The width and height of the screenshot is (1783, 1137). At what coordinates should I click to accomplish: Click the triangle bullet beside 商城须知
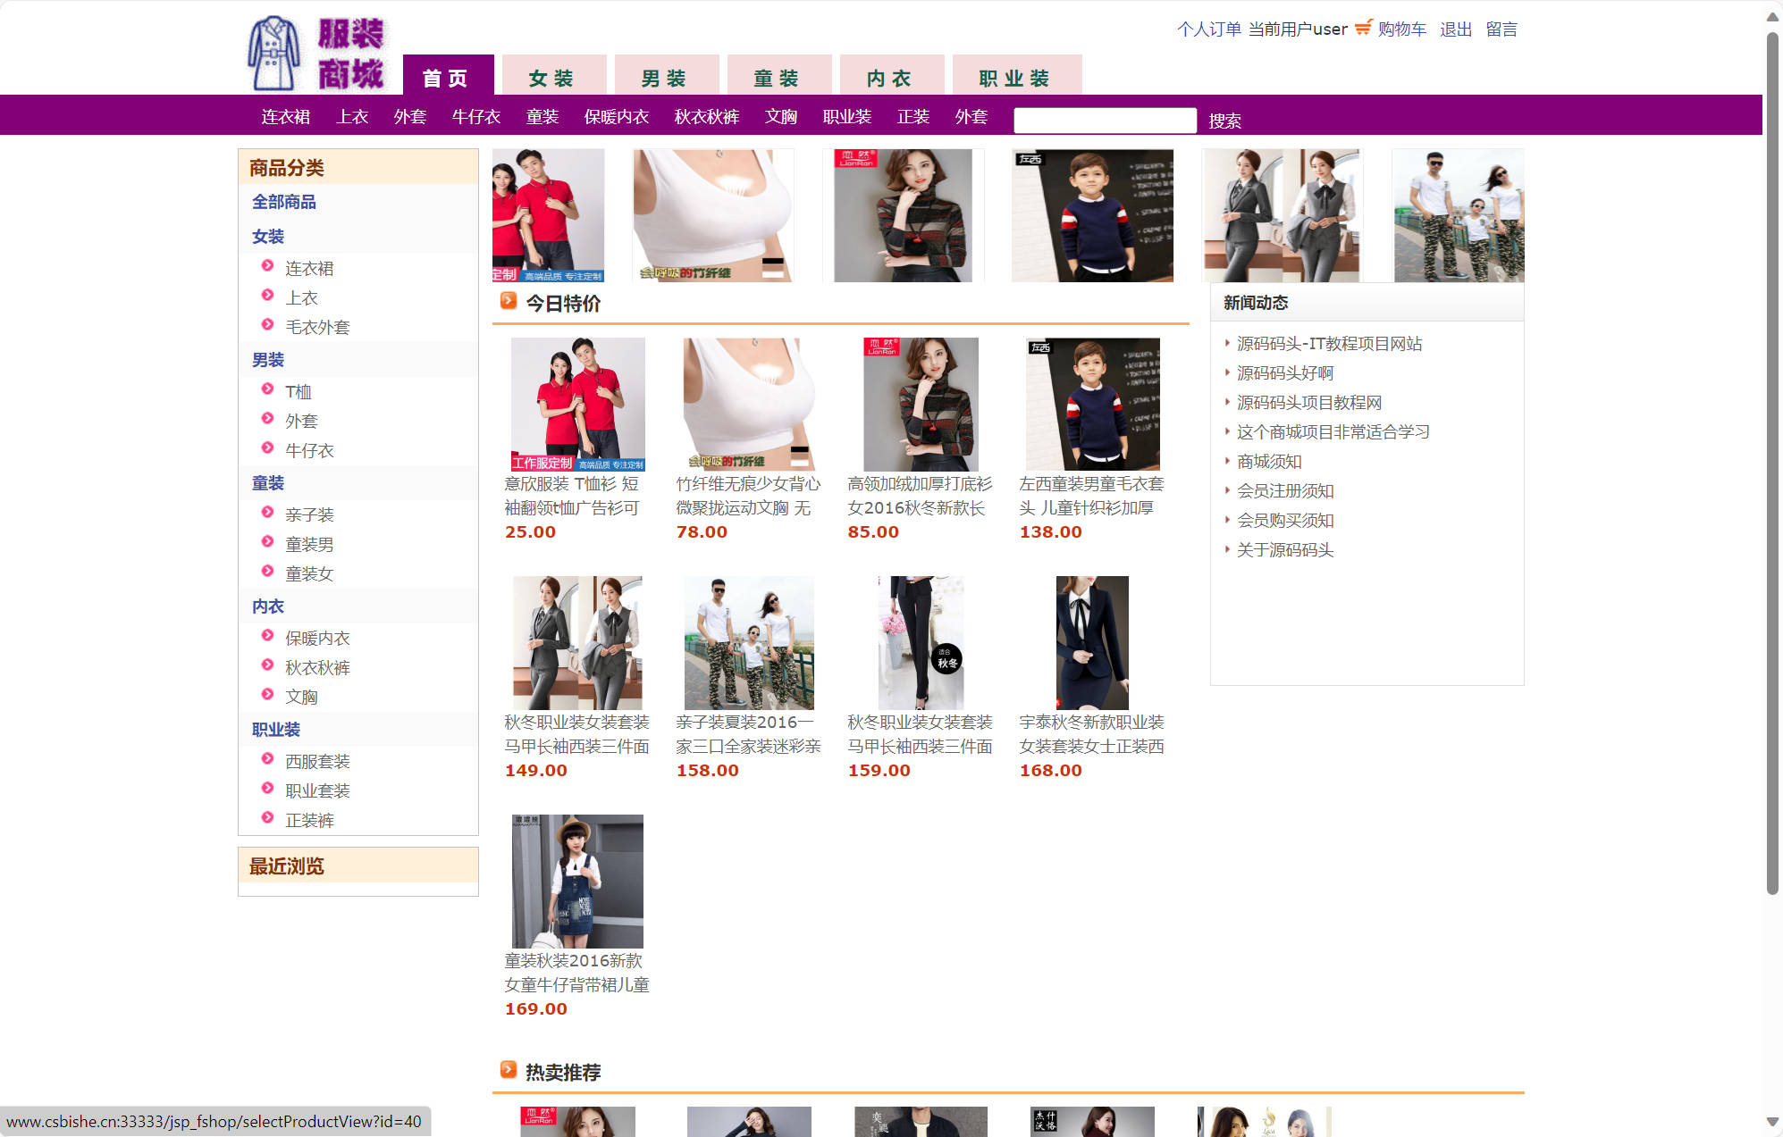pos(1226,462)
